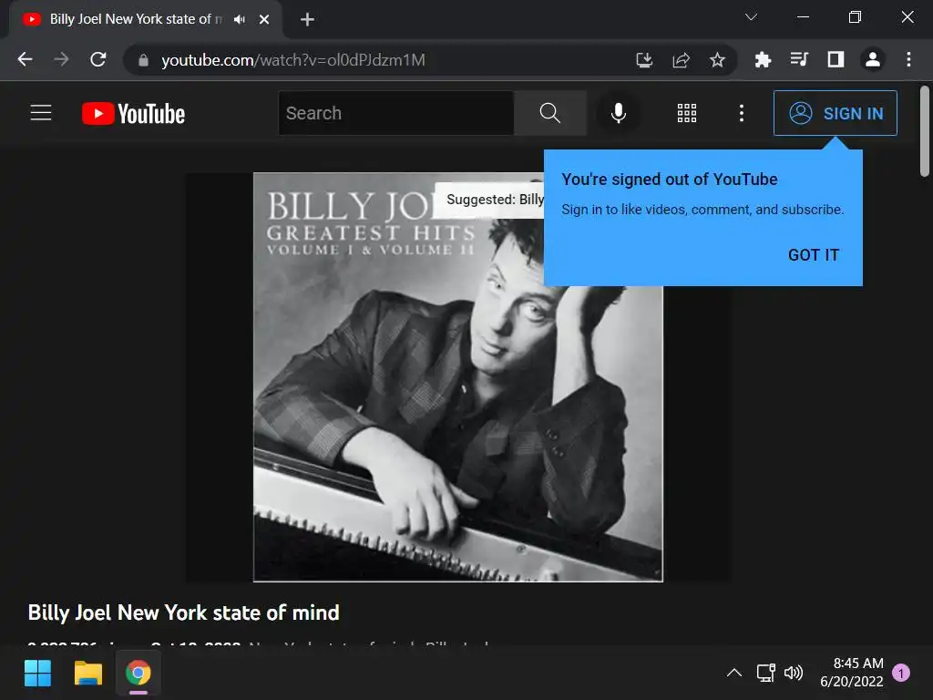The image size is (933, 700).
Task: Go to the YouTube home logo
Action: [x=133, y=114]
